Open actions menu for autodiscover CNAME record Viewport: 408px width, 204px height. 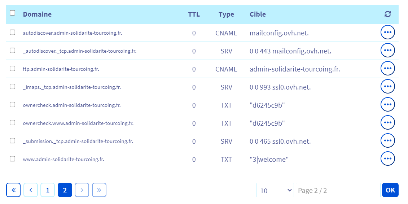387,32
